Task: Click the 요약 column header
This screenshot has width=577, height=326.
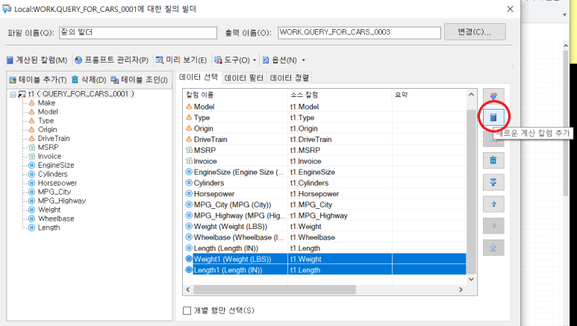Action: (x=429, y=95)
